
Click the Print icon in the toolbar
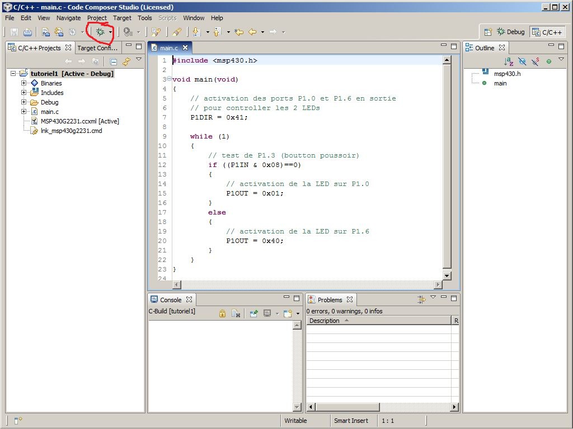tap(27, 32)
